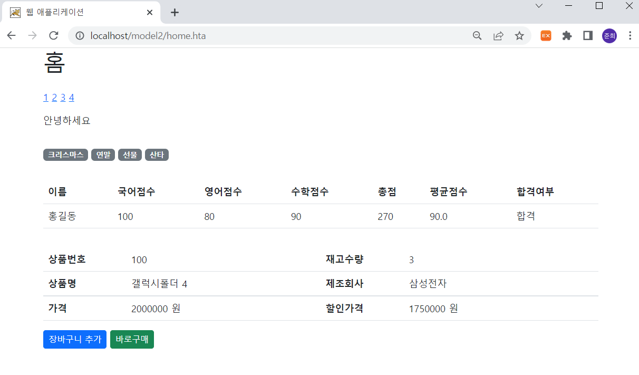639x375 pixels.
Task: Open page link 4
Action: pos(72,98)
